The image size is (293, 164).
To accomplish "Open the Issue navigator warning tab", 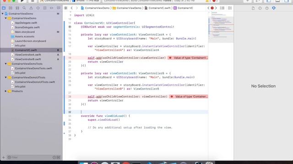I will click(x=31, y=8).
